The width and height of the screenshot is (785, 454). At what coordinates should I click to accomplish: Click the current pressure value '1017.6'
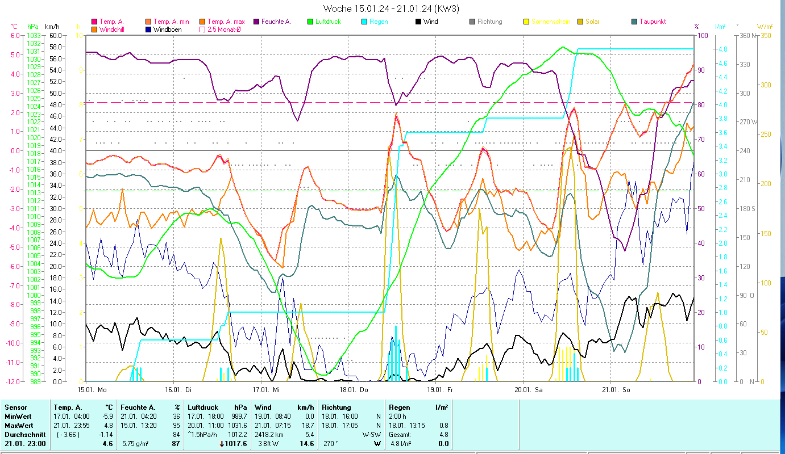(x=236, y=444)
